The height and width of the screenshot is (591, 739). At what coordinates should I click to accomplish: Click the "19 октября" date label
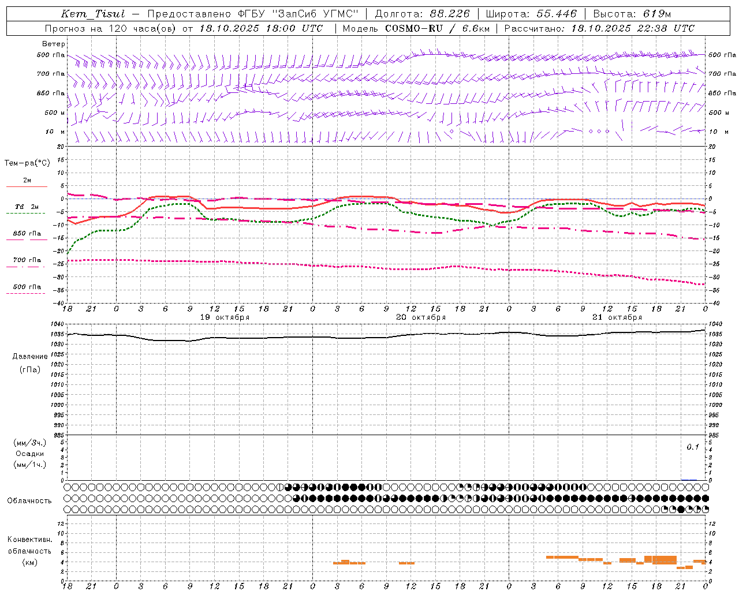(x=225, y=317)
